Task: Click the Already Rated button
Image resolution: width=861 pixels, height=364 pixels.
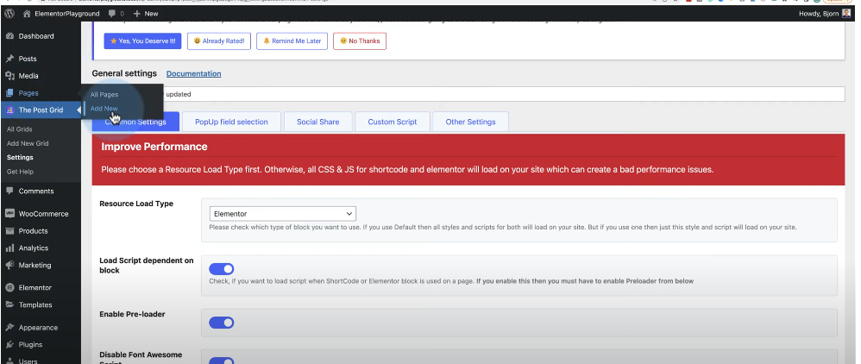Action: 219,41
